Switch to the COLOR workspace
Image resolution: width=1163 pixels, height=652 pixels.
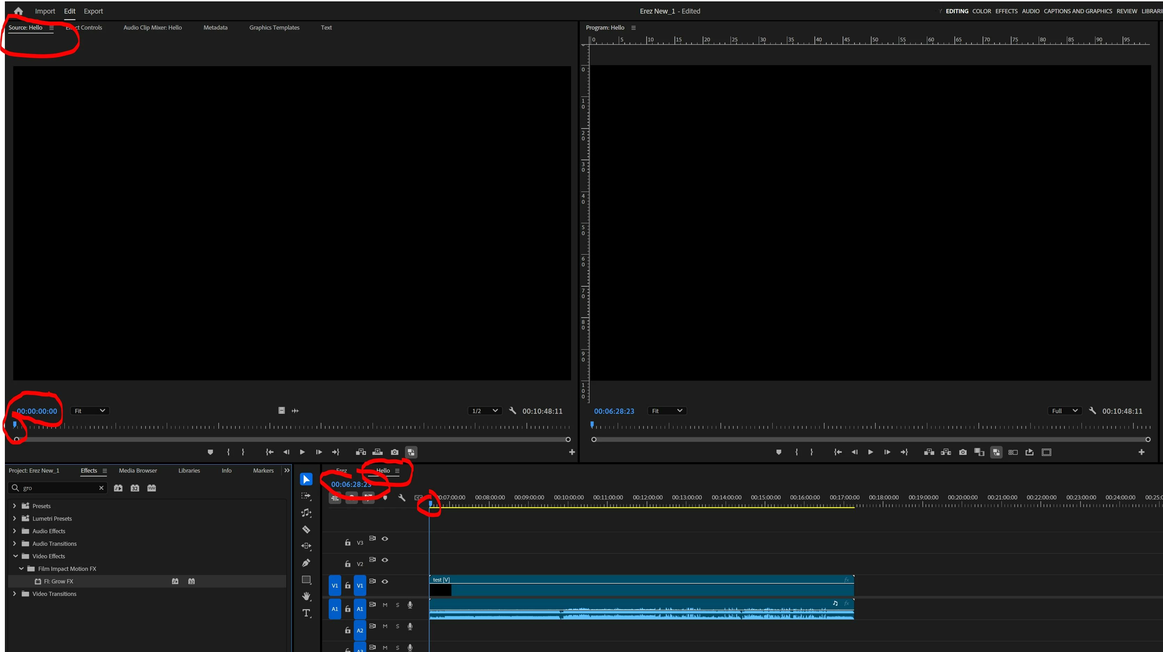(x=982, y=11)
